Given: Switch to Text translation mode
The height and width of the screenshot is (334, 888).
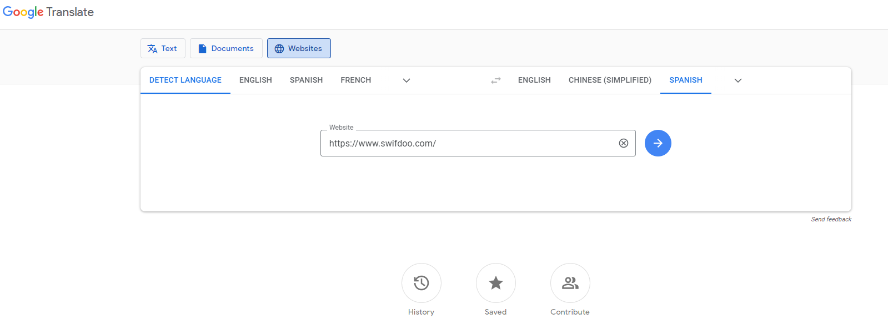Looking at the screenshot, I should click(163, 48).
